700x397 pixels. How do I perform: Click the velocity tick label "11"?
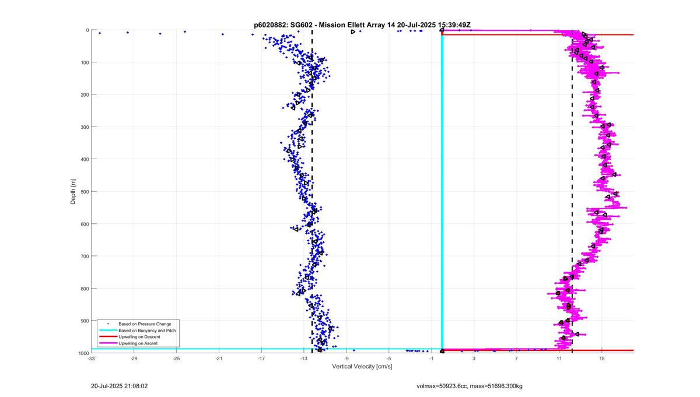559,359
